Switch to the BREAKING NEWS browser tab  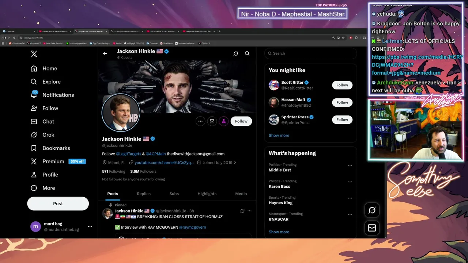tap(163, 31)
